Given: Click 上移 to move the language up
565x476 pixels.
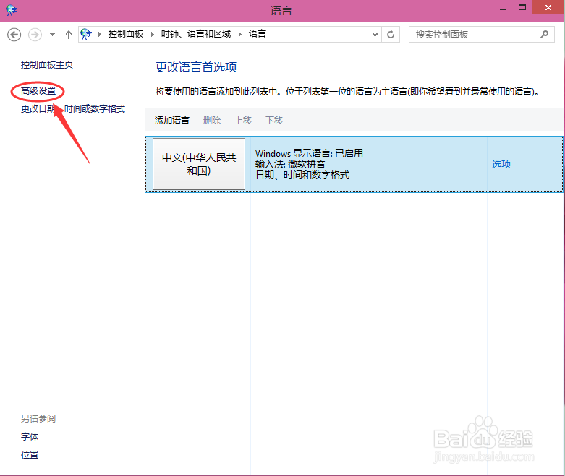Looking at the screenshot, I should click(243, 120).
